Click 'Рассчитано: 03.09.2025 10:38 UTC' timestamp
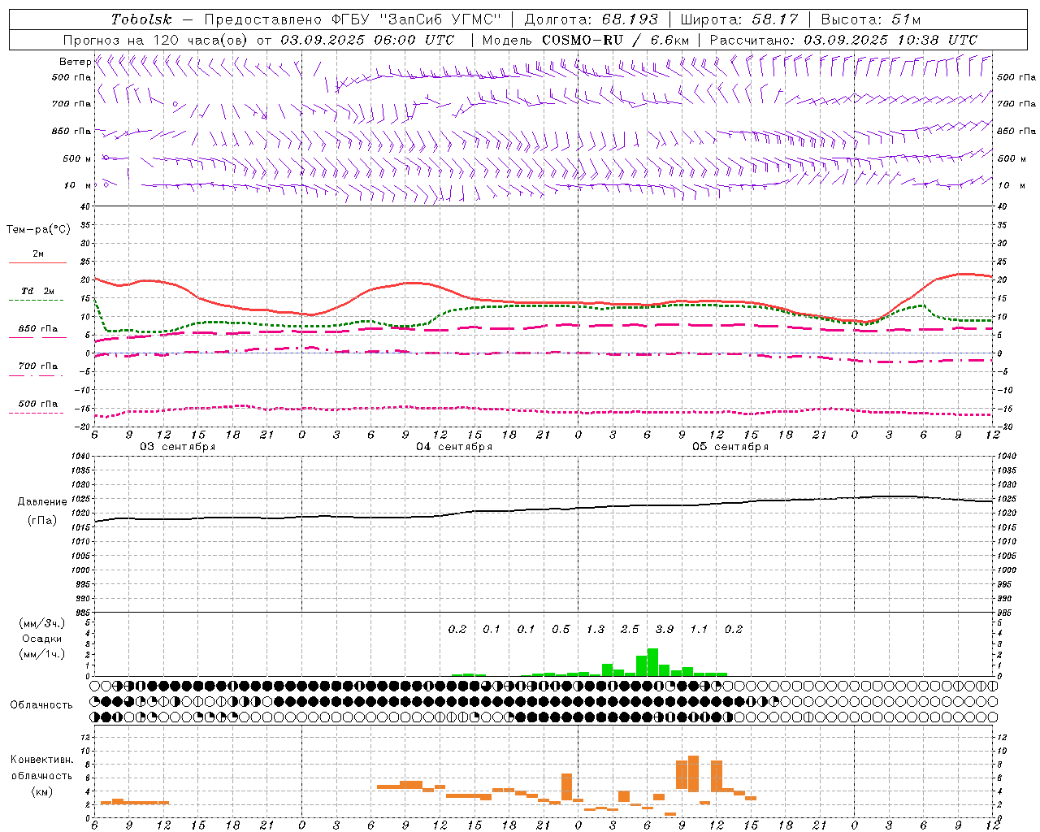 click(x=843, y=40)
